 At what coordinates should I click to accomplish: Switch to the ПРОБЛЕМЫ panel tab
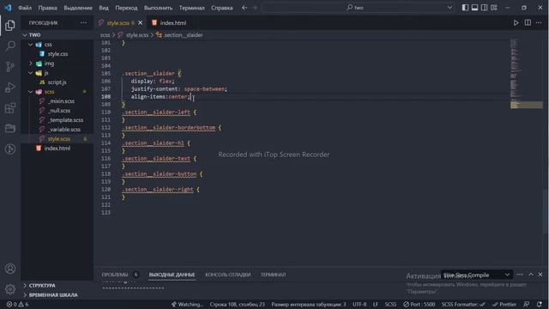tap(115, 275)
